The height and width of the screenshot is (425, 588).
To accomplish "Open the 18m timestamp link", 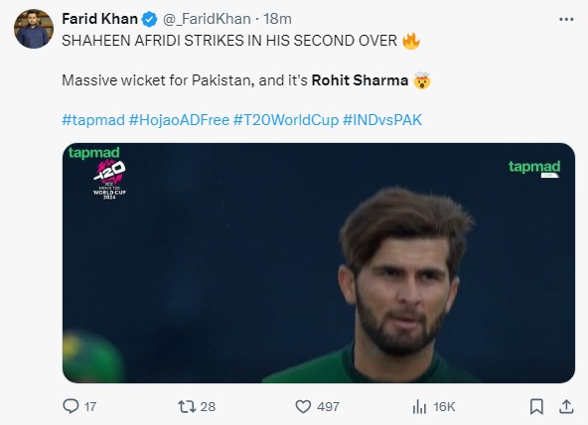I will tap(277, 19).
